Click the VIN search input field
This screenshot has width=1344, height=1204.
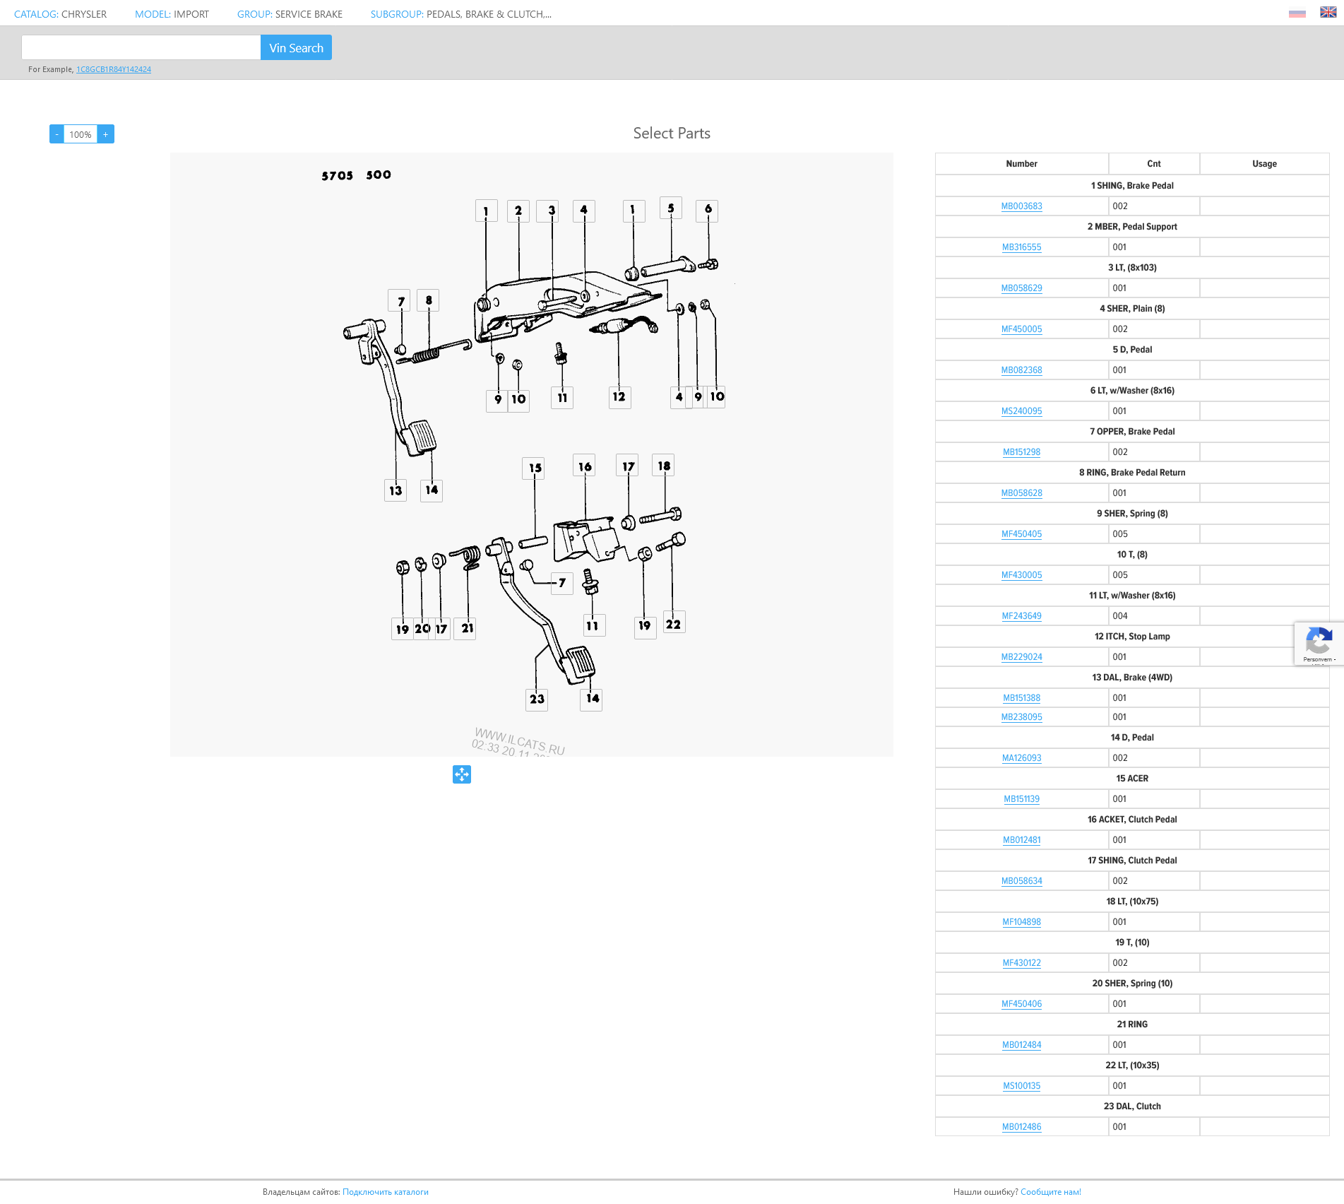tap(141, 48)
